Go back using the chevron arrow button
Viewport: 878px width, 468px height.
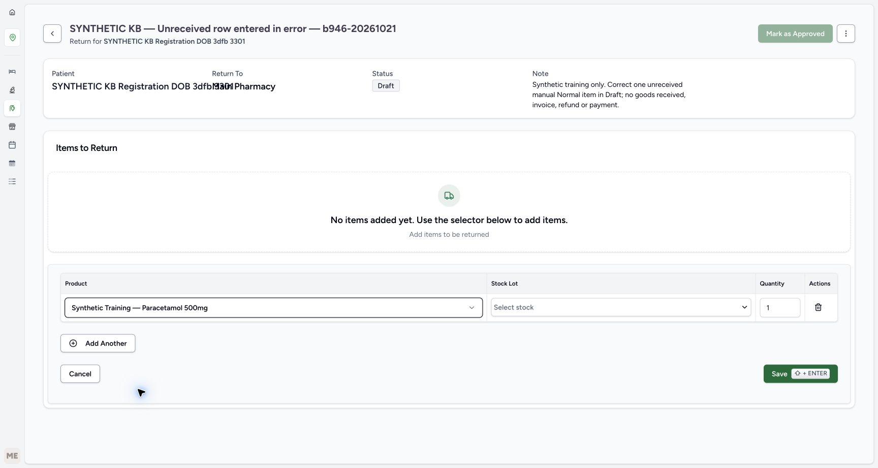(52, 34)
